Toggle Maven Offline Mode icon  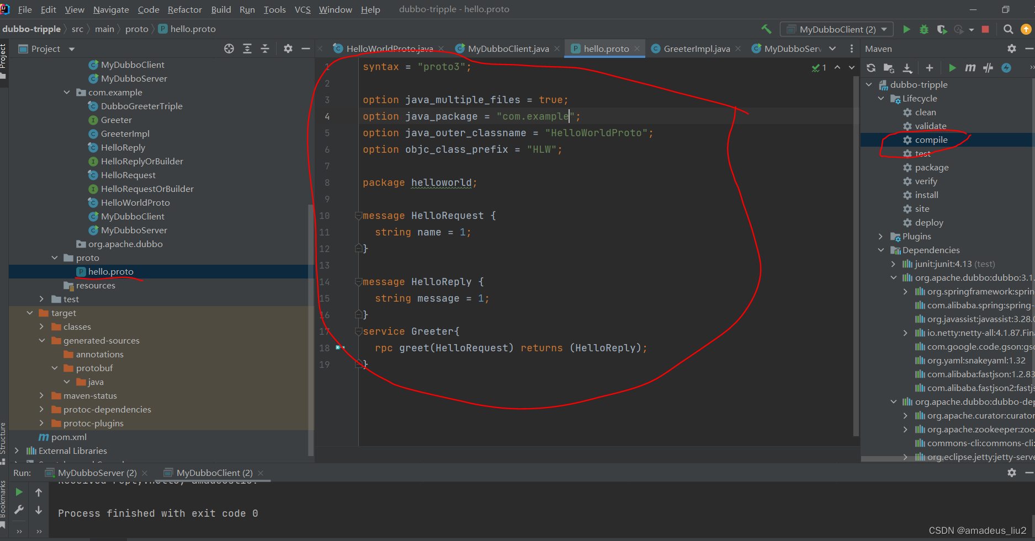[x=988, y=68]
